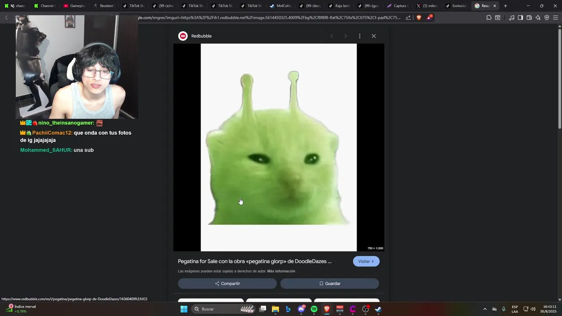Open the Redbubble source link
562x316 pixels.
pos(202,36)
